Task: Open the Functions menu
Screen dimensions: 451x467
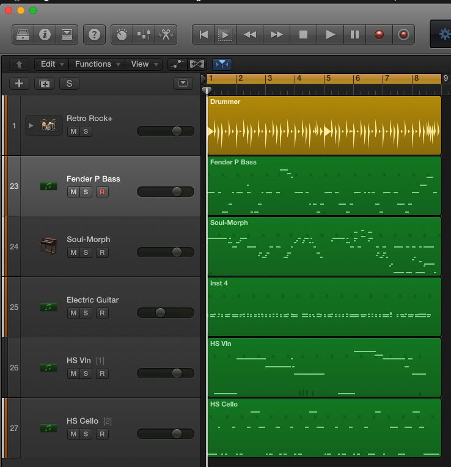Action: [x=97, y=64]
